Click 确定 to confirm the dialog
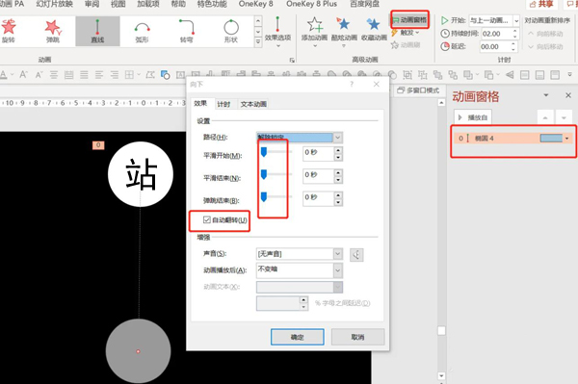578x384 pixels. click(298, 337)
